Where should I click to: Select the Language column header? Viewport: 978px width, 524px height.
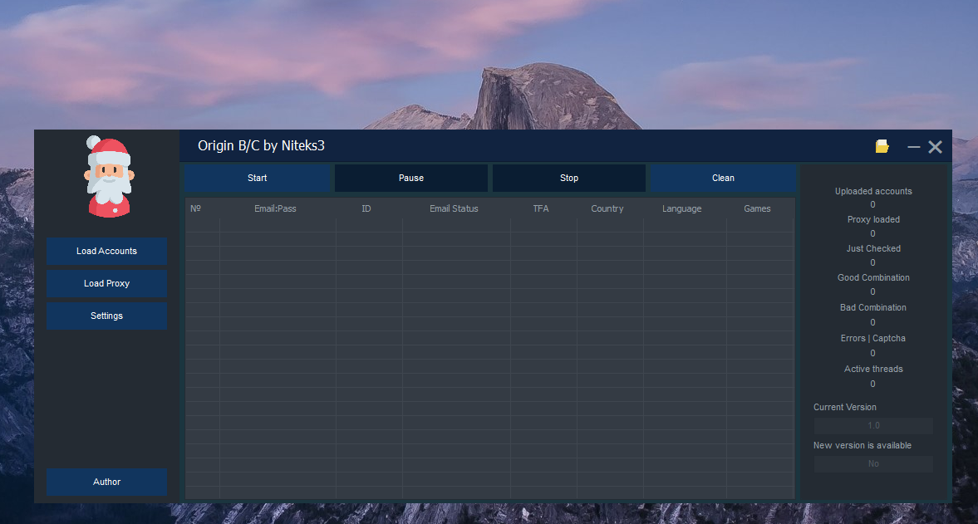click(681, 208)
